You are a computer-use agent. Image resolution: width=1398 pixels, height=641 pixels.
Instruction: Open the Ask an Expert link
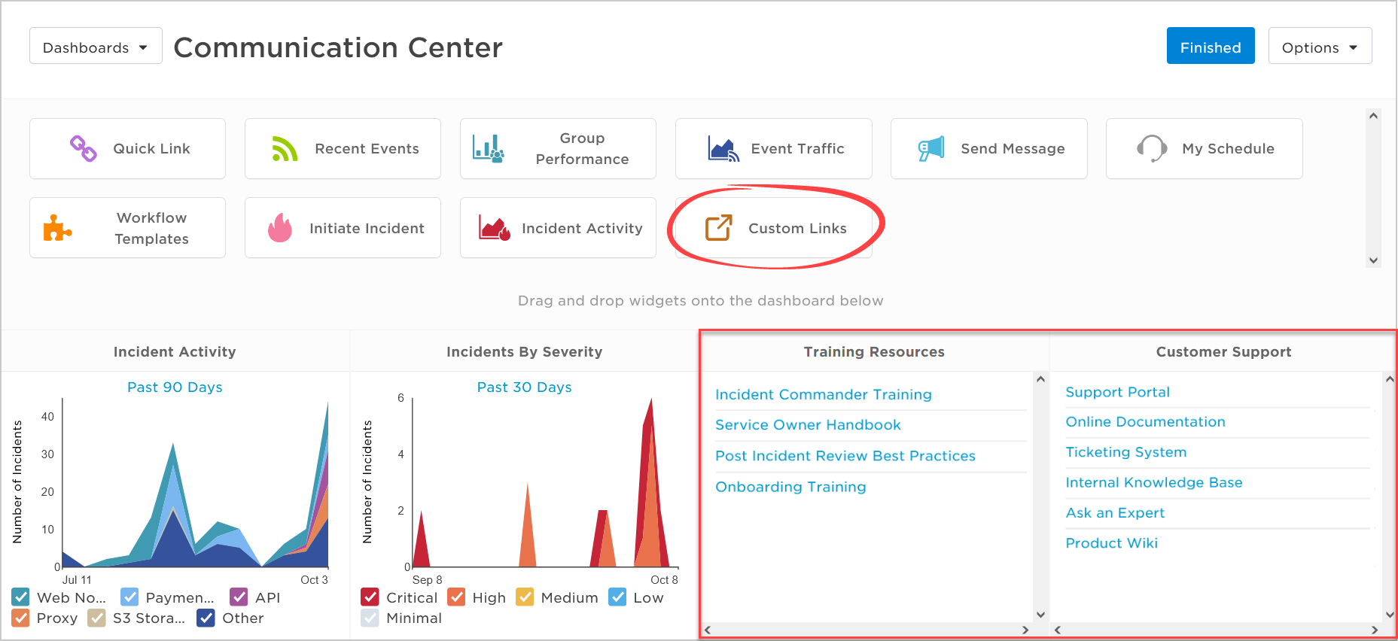1115,513
